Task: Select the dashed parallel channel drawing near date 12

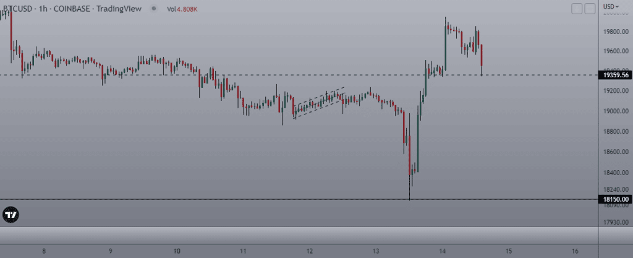Action: tap(319, 103)
